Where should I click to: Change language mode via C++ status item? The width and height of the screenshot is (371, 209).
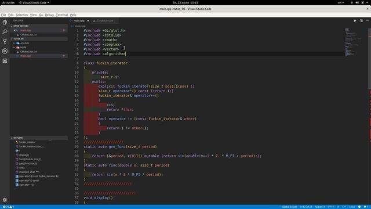pyautogui.click(x=344, y=207)
